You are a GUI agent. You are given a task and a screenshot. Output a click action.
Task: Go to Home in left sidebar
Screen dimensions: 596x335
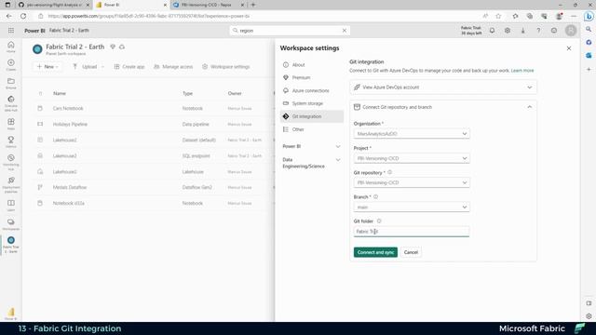[x=11, y=47]
